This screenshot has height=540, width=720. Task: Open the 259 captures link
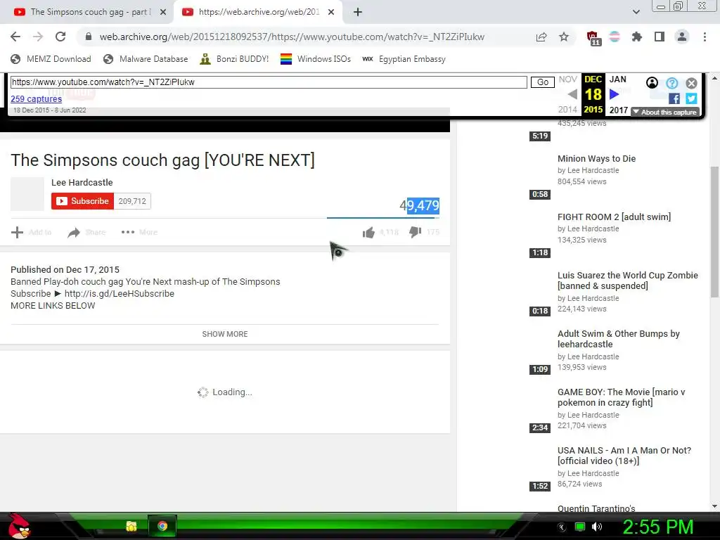point(36,98)
